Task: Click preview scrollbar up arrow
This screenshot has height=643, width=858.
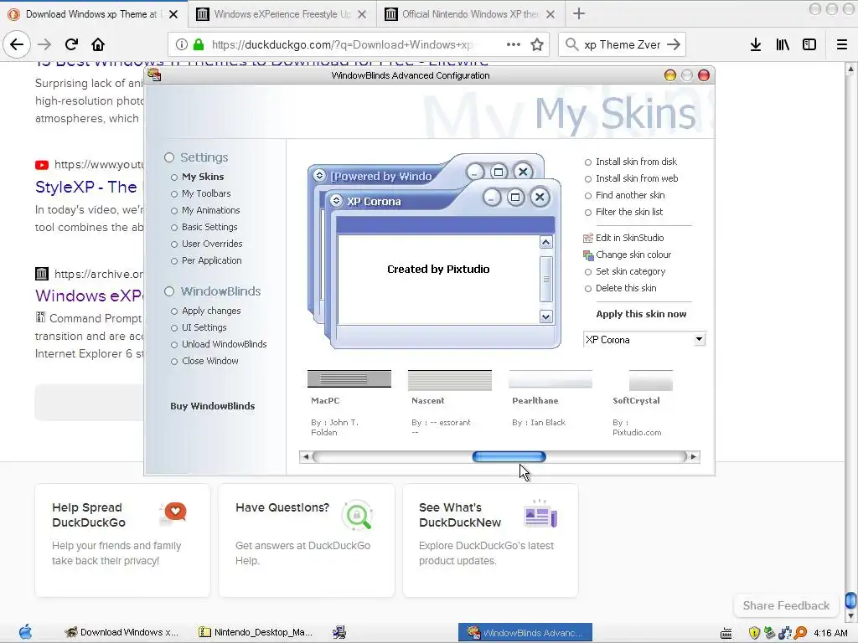Action: pyautogui.click(x=546, y=242)
